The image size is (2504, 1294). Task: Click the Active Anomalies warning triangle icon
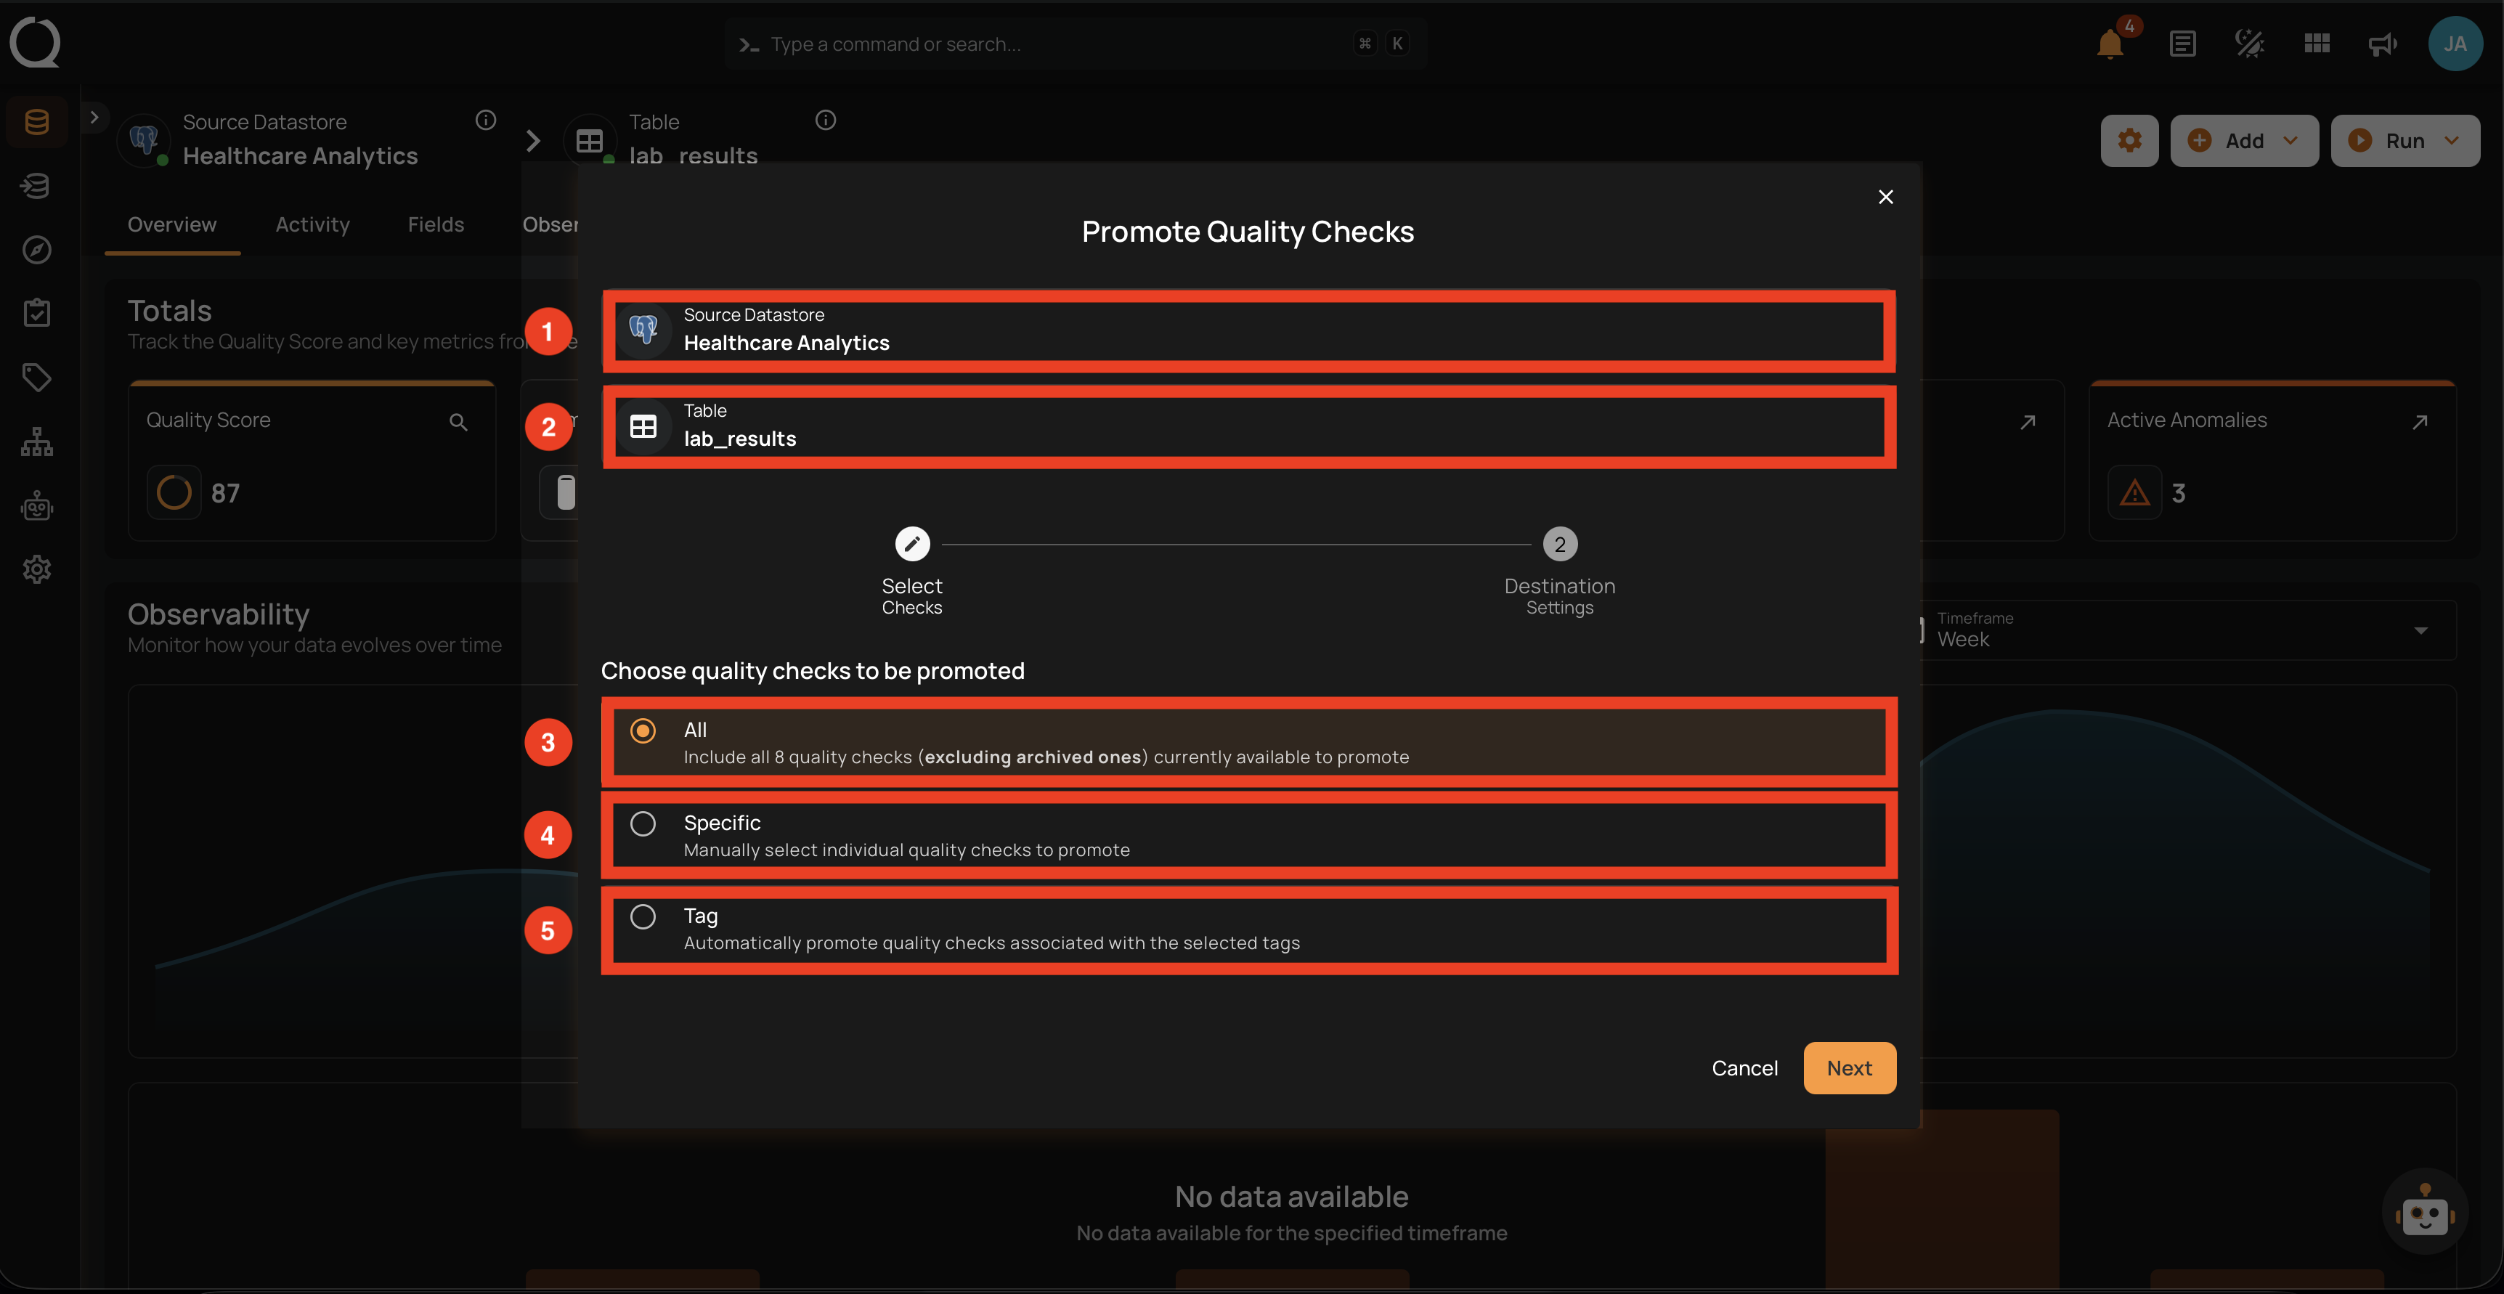[x=2134, y=493]
